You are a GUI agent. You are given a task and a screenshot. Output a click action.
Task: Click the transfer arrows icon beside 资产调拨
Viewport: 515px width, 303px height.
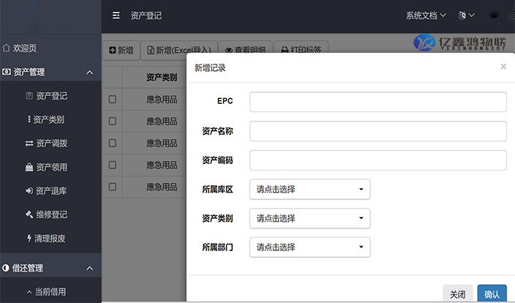tap(29, 143)
